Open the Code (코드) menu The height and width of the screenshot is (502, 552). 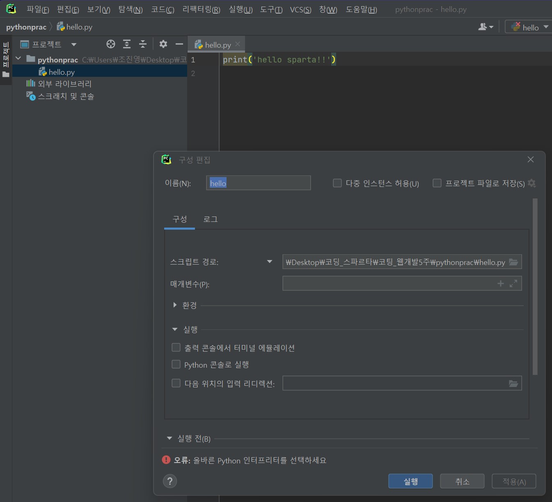[x=163, y=9]
